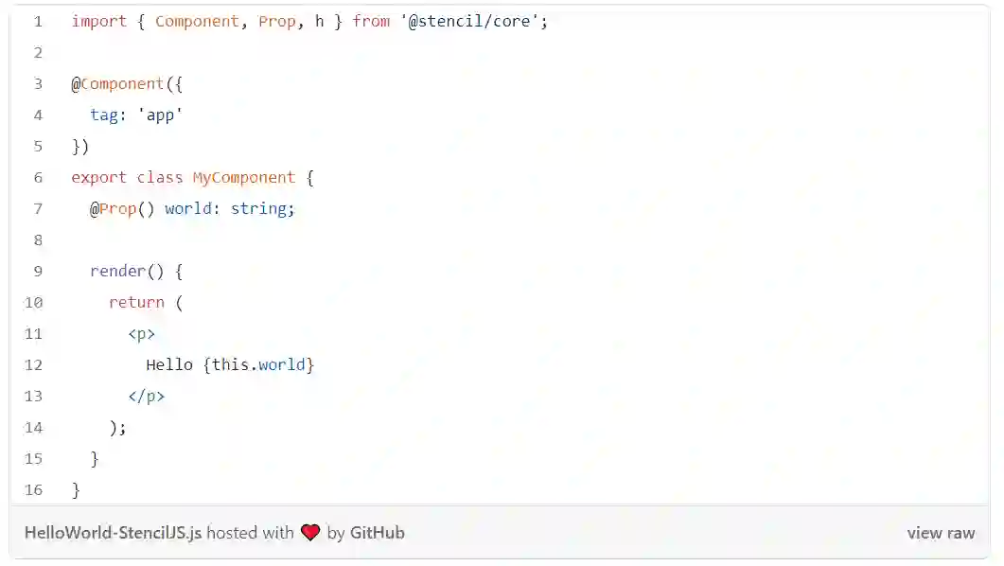Select line number 12 beside Hello {this.world}
The width and height of the screenshot is (1004, 566).
pos(34,364)
